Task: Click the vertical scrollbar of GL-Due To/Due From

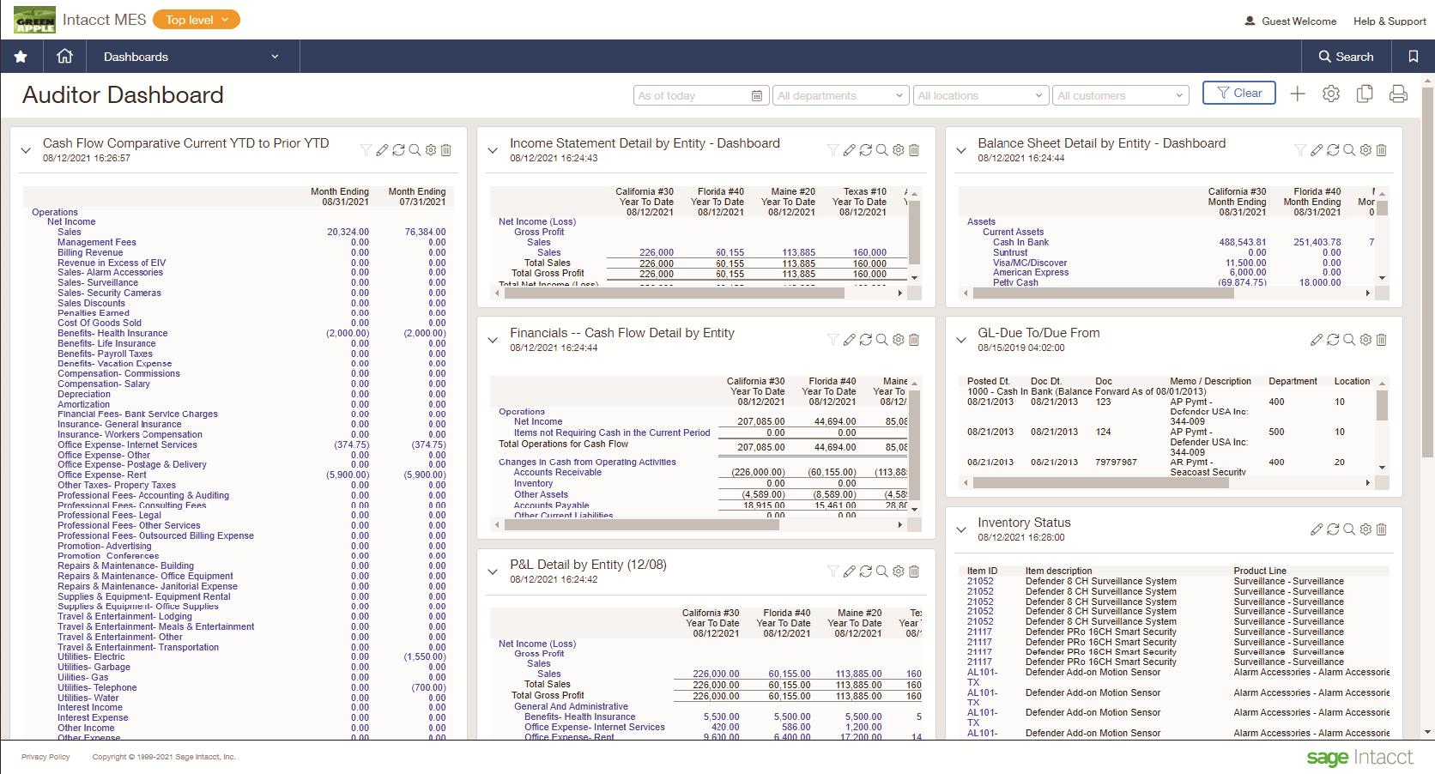Action: point(1382,405)
